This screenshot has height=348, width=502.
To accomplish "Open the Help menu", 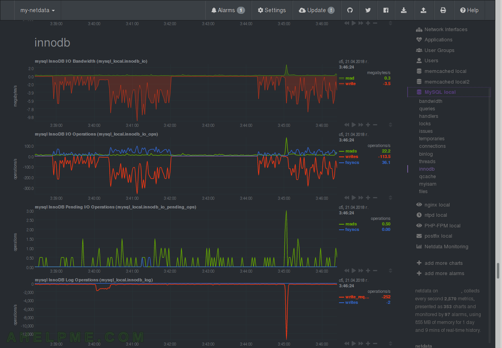I will 469,10.
